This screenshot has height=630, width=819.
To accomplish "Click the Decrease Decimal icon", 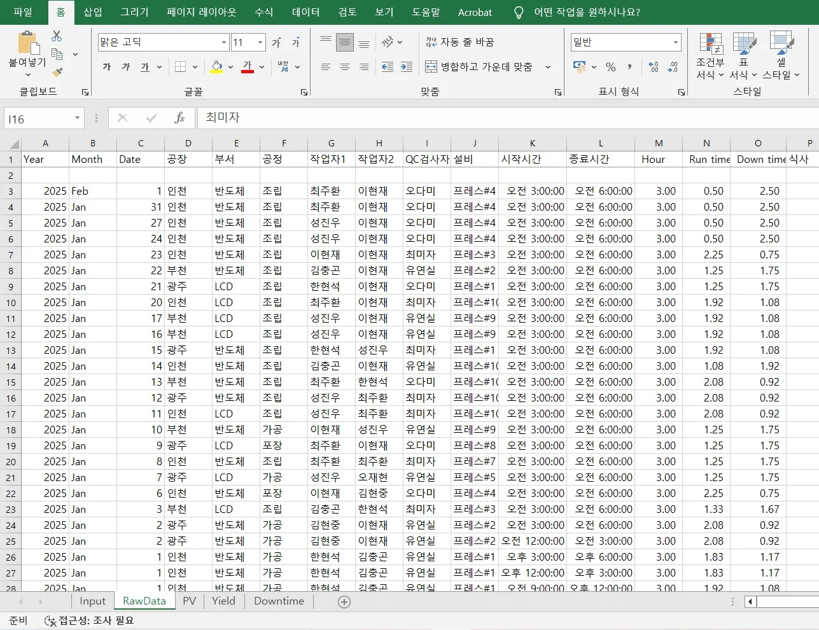I will pos(673,67).
